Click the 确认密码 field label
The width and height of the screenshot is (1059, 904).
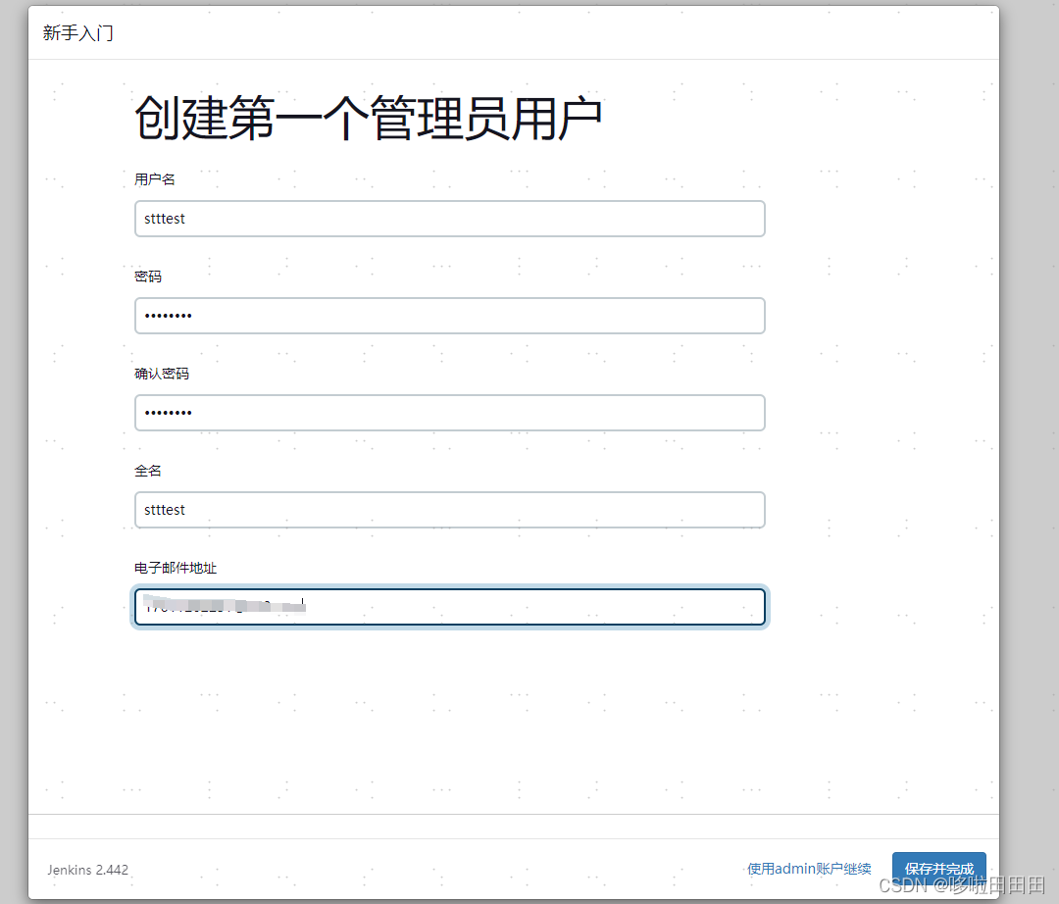click(162, 374)
